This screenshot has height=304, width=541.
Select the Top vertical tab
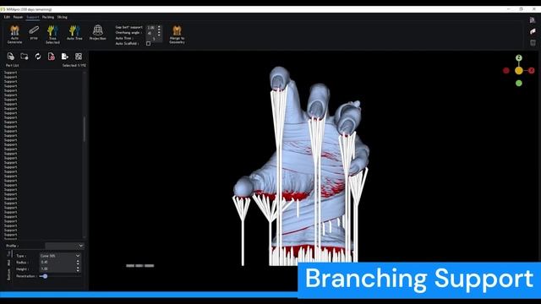(x=8, y=254)
